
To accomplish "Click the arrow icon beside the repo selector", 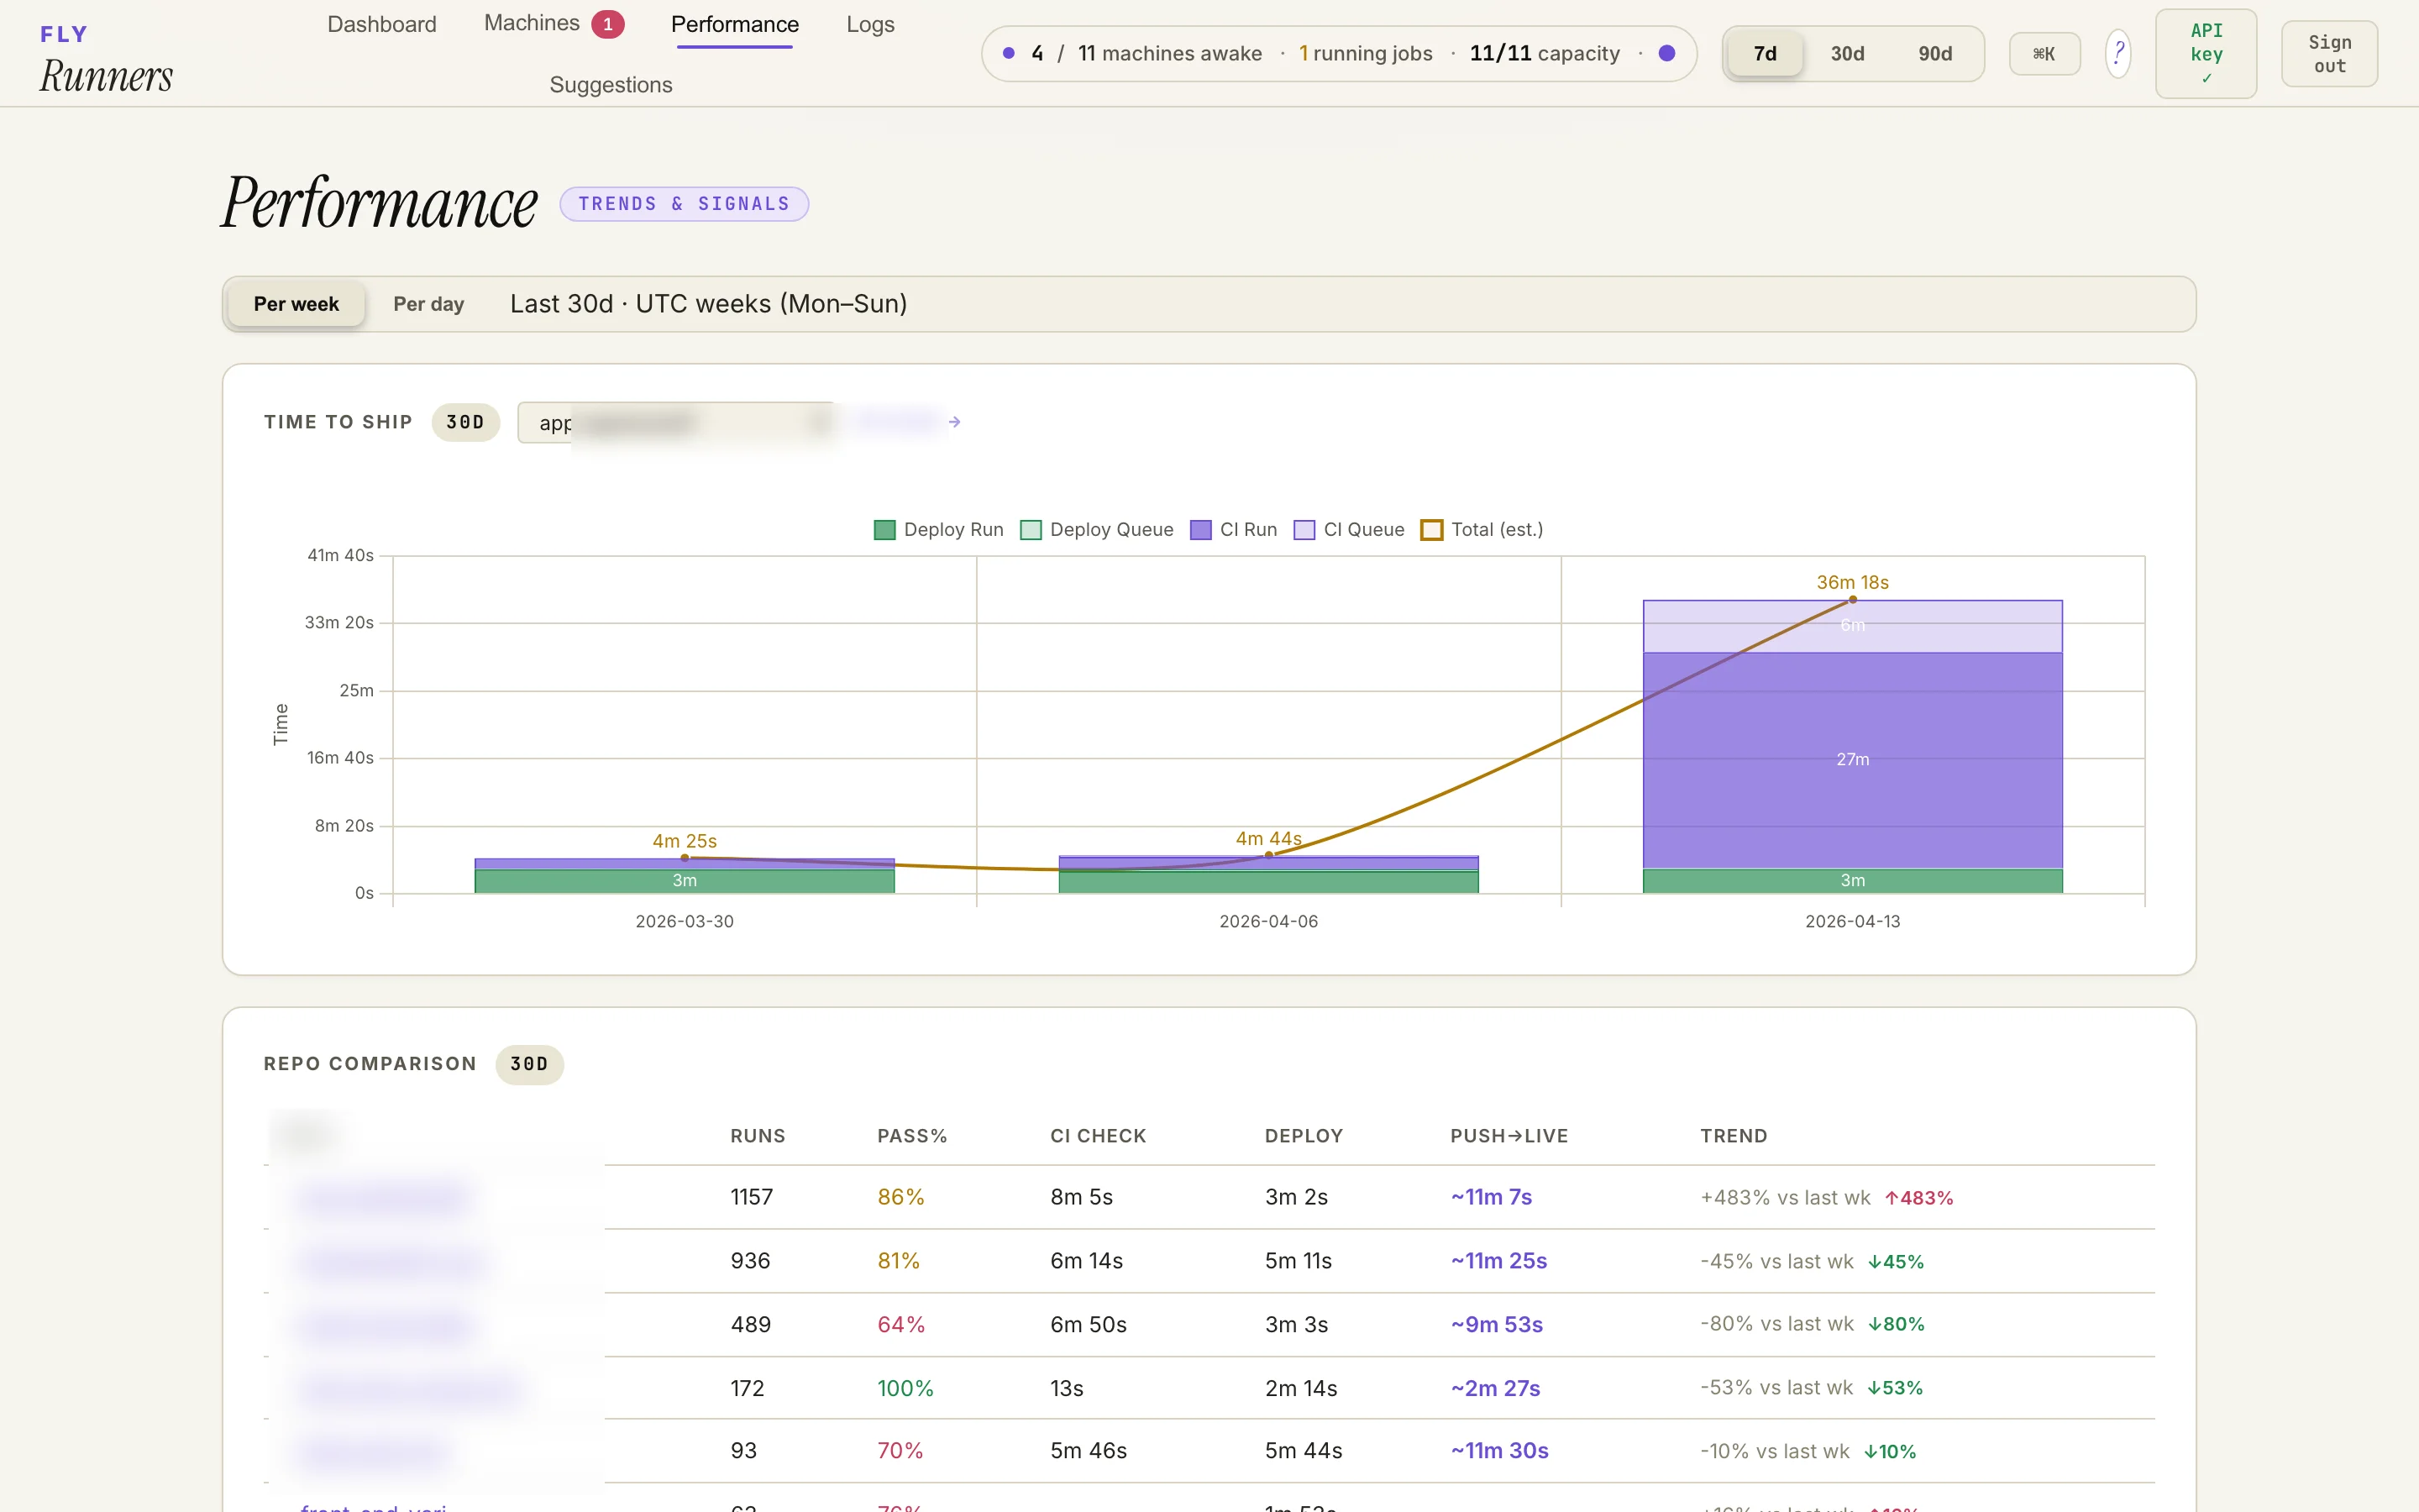I will pos(955,422).
